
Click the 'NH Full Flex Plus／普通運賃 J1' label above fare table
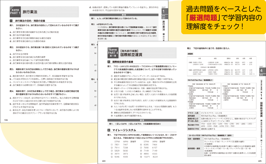[200, 80]
